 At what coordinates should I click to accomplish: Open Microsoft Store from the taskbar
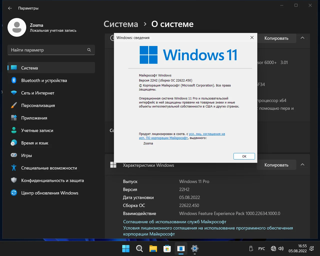(x=167, y=248)
